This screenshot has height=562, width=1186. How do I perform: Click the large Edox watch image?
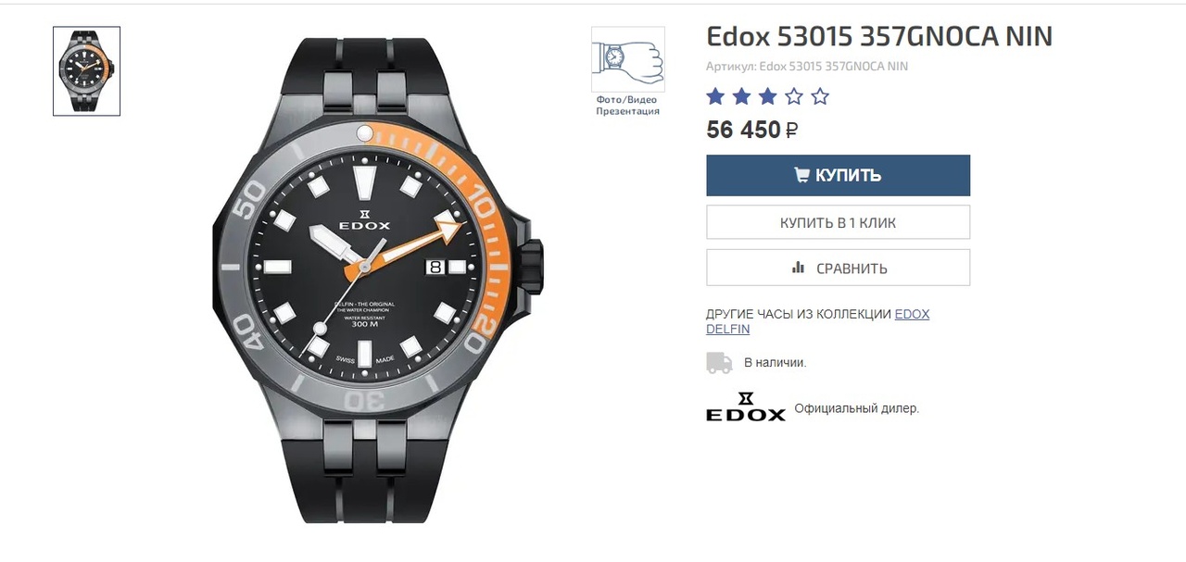point(372,279)
